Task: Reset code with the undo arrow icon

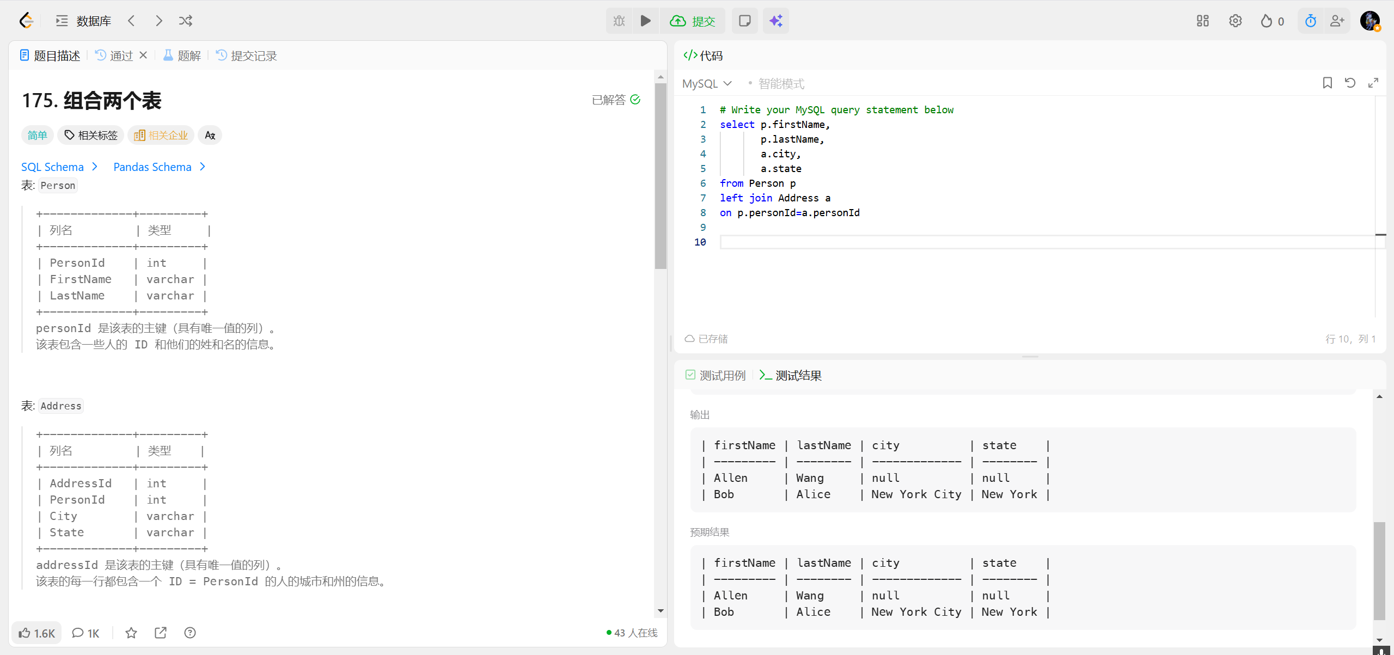Action: [1350, 83]
